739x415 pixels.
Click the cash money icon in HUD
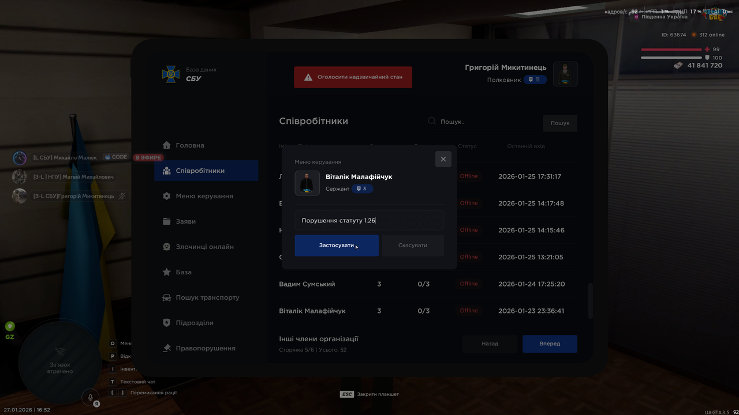click(678, 65)
